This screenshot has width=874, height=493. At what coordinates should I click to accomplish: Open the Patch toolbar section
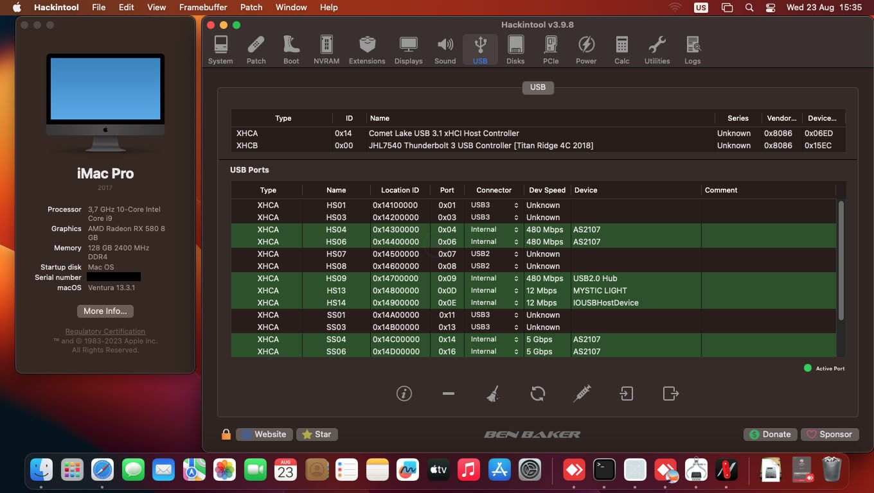tap(256, 50)
